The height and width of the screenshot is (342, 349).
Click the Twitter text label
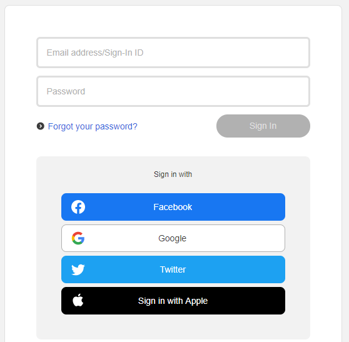coord(173,269)
